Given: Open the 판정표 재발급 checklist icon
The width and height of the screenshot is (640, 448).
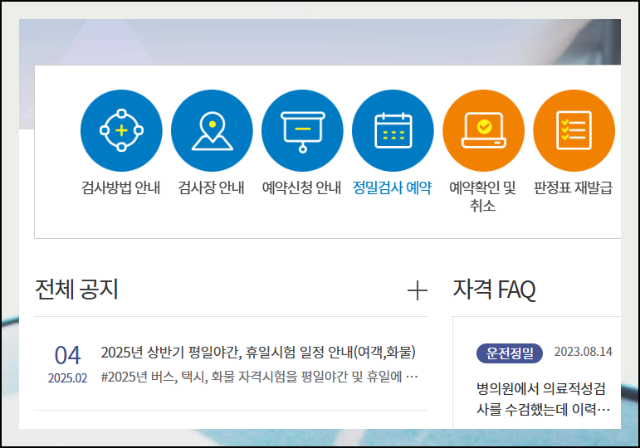Looking at the screenshot, I should (574, 130).
